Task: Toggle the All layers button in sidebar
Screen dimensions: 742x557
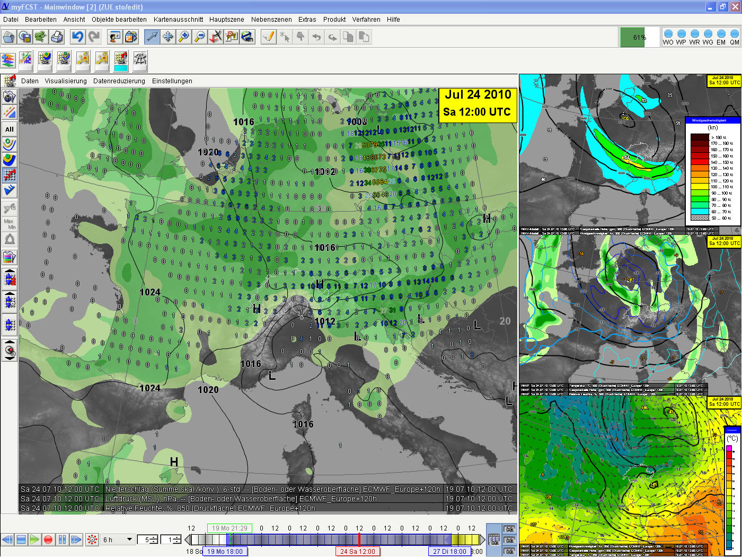Action: [10, 129]
